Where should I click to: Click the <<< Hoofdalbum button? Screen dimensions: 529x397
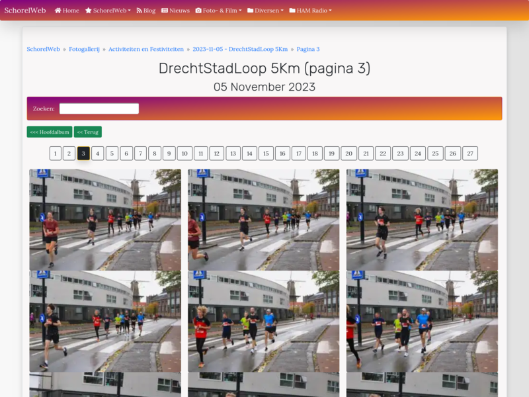point(50,132)
